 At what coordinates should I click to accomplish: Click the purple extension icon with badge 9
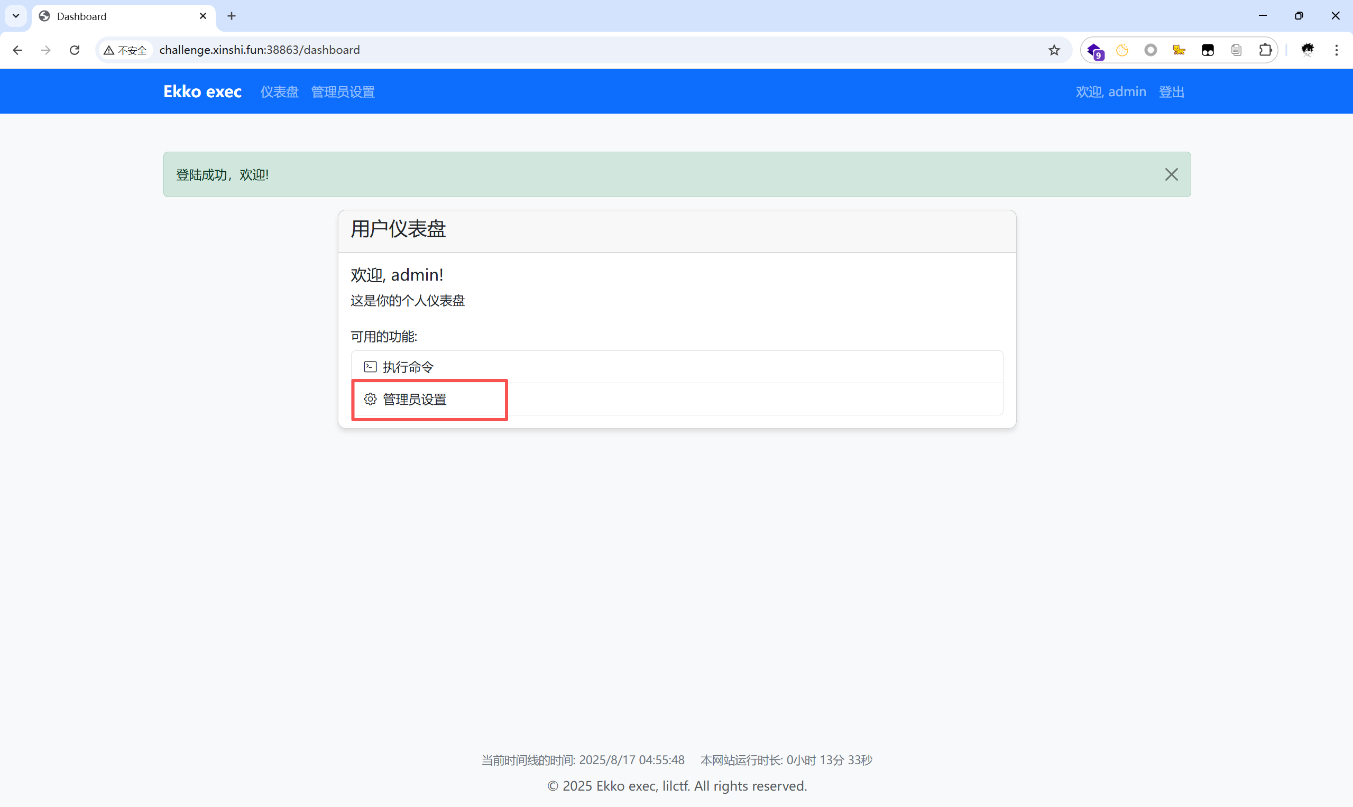coord(1094,51)
